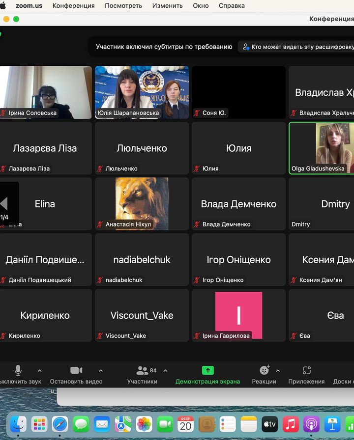Image resolution: width=354 pixels, height=440 pixels.
Task: Go to previous gallery page 1/4 arrow
Action: tap(4, 204)
